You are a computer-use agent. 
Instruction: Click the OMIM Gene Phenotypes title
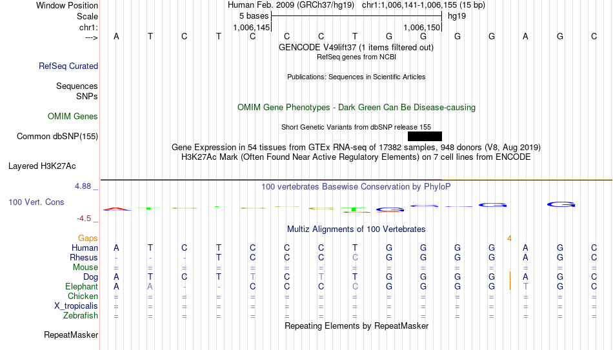coord(356,108)
